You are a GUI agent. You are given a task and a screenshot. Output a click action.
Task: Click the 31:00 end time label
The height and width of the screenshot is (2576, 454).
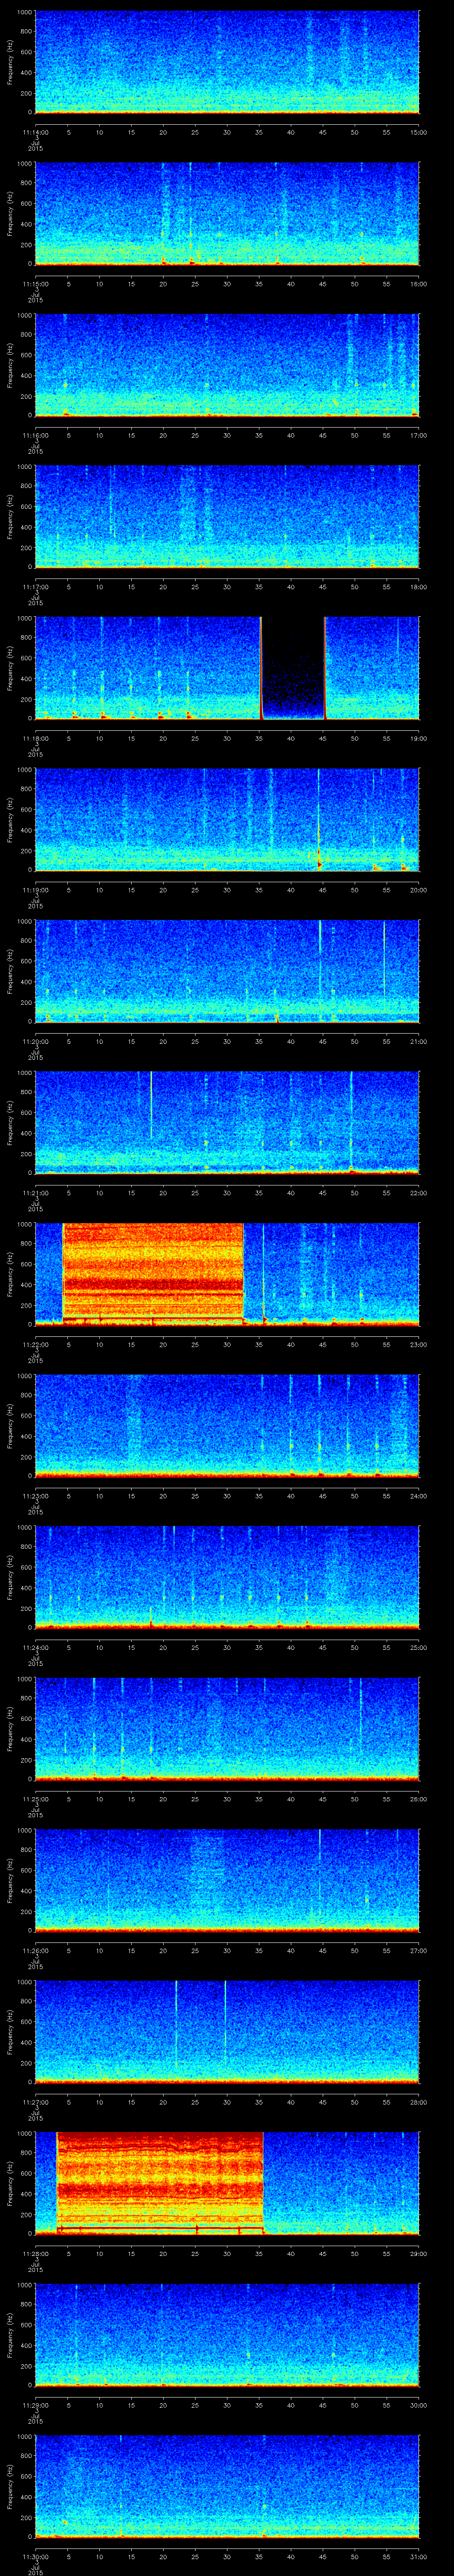coord(419,2556)
